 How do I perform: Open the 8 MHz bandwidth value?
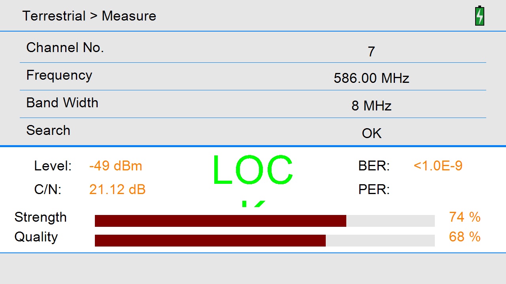point(371,106)
